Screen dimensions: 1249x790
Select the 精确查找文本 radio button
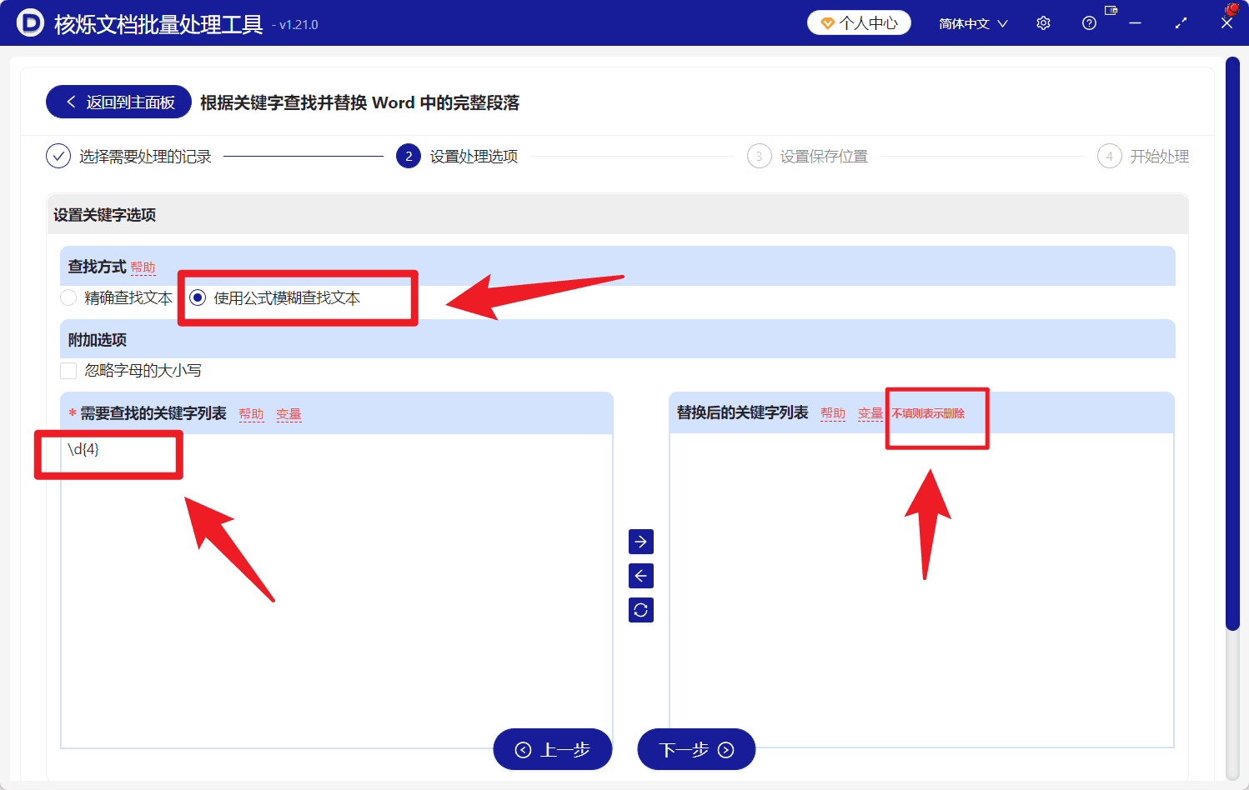pyautogui.click(x=68, y=297)
